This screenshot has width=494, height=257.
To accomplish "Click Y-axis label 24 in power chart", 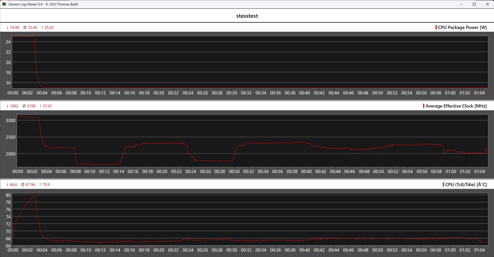I will click(8, 42).
